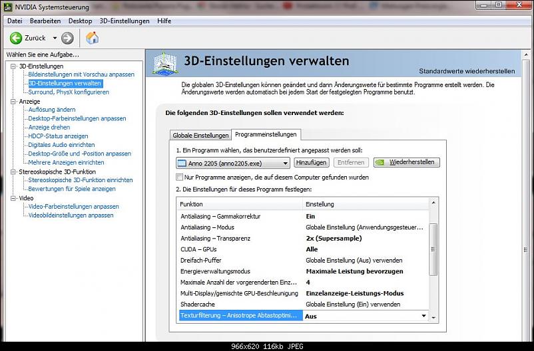Collapse the Video tree node
The width and height of the screenshot is (534, 351).
click(x=13, y=198)
